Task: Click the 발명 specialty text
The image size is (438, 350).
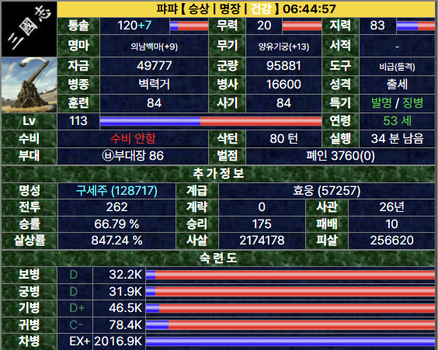Action: (381, 103)
